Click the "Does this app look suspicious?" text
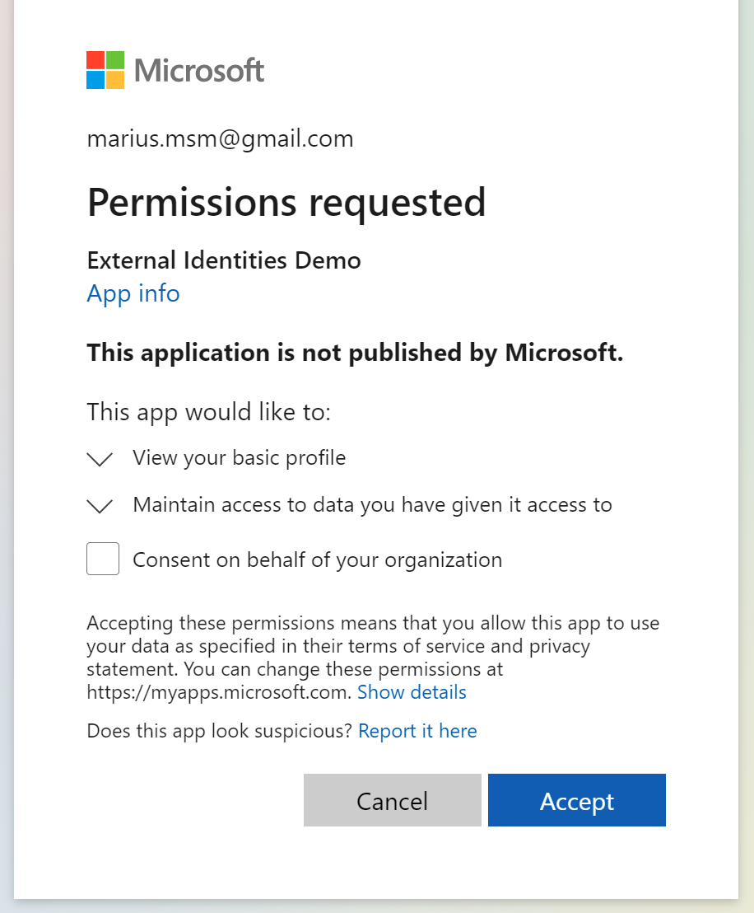754x913 pixels. [x=220, y=731]
